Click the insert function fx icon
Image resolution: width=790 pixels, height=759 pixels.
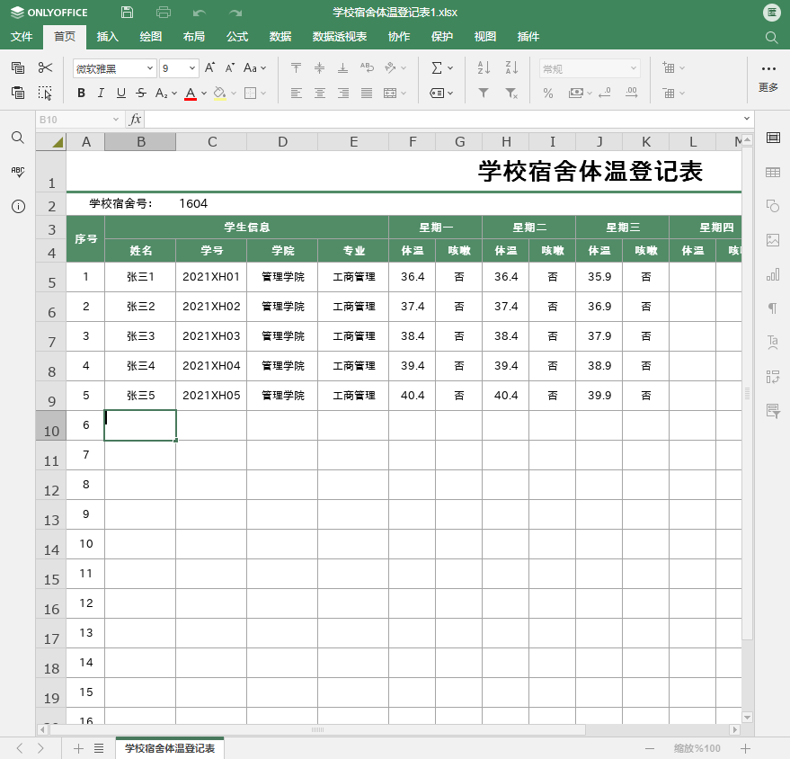(135, 120)
